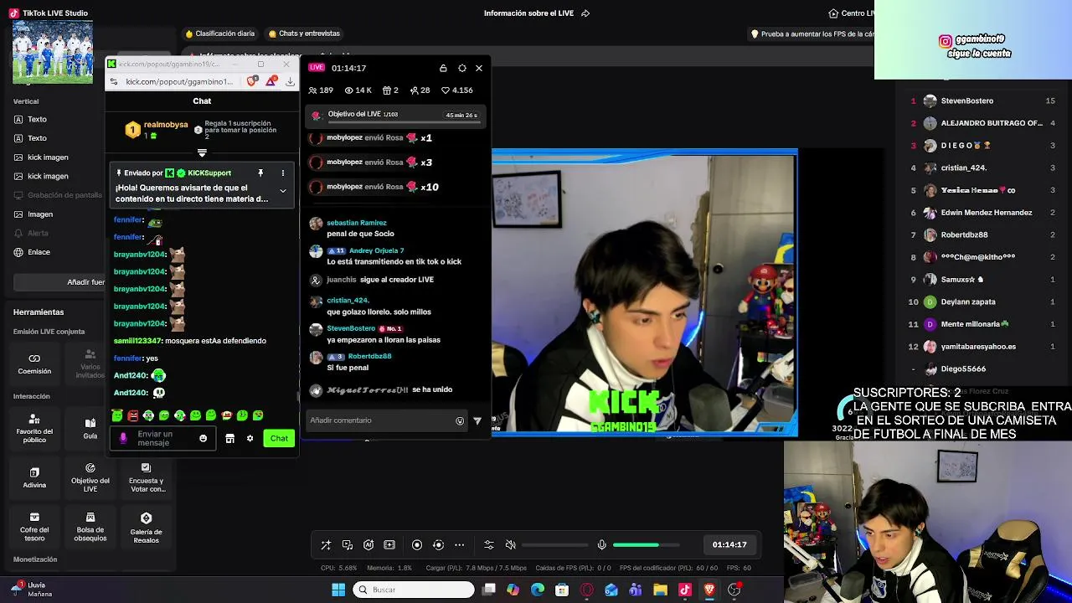
Task: Open the Galería de Regalos tool
Action: (146, 528)
